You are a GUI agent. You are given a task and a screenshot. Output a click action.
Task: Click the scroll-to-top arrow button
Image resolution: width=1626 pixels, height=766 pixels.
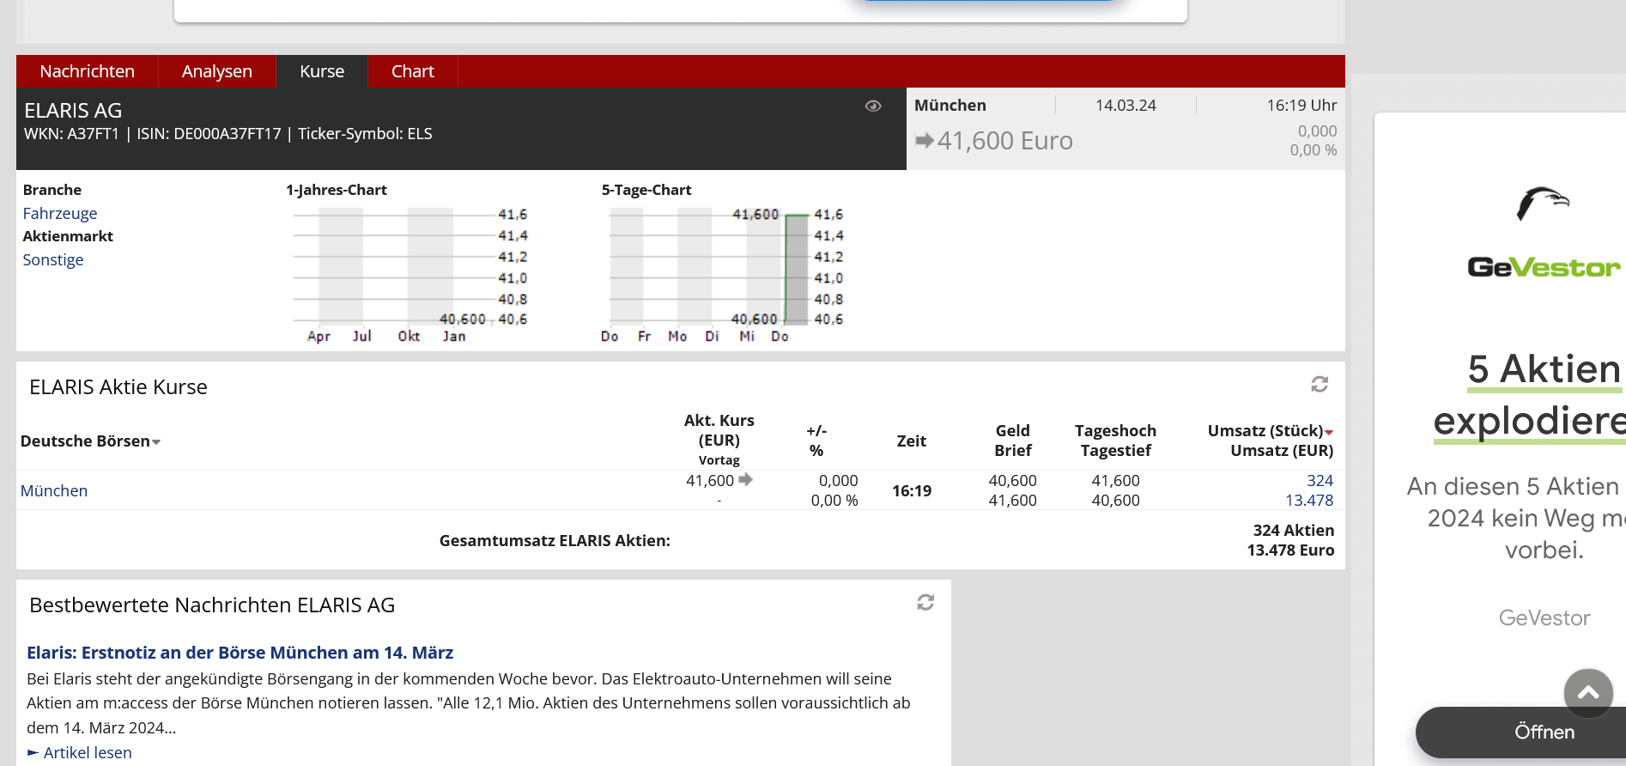1587,692
